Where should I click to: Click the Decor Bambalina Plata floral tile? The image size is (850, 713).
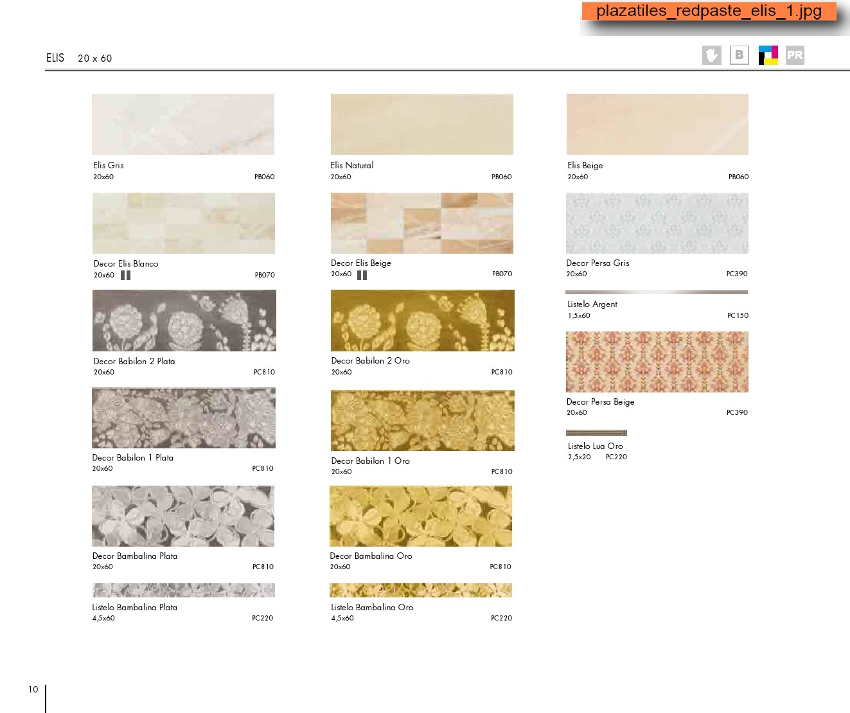183,516
